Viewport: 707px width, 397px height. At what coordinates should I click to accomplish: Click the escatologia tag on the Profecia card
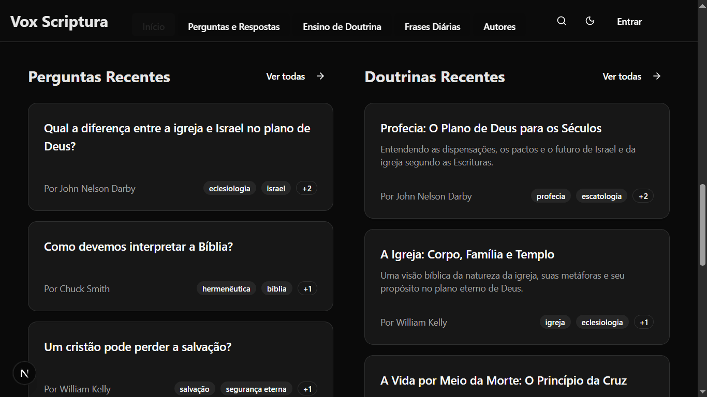click(601, 195)
